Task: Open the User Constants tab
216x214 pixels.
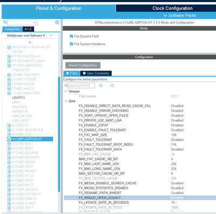Action: (96, 73)
